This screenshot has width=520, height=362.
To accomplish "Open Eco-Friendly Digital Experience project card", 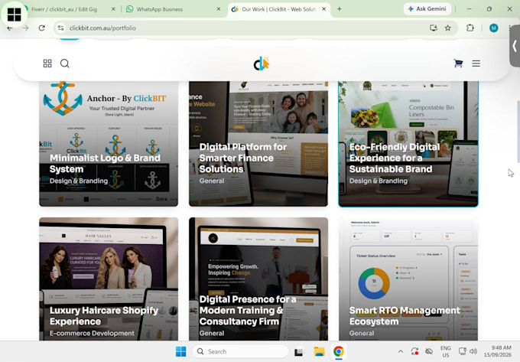I will pos(408,144).
